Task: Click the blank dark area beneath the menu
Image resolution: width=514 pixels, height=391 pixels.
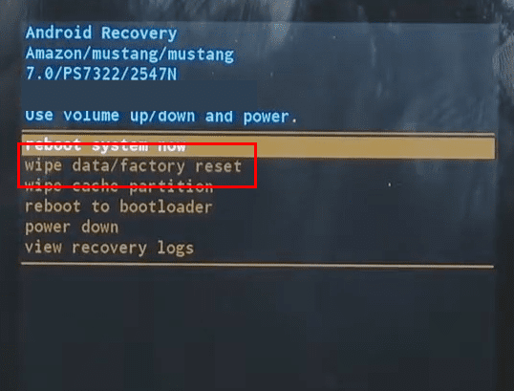Action: tap(257, 328)
